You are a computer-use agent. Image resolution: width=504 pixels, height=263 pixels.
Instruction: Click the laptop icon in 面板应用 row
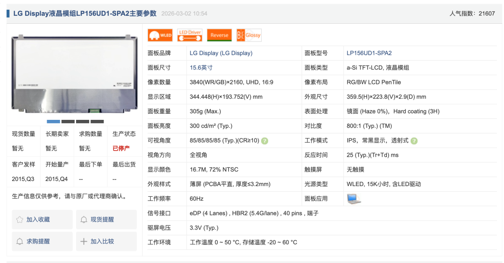point(354,199)
